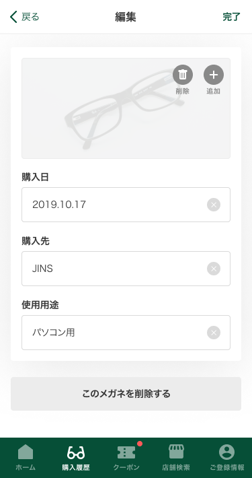
Task: Edit the 使用用途 field パソコン用
Action: pyautogui.click(x=126, y=333)
